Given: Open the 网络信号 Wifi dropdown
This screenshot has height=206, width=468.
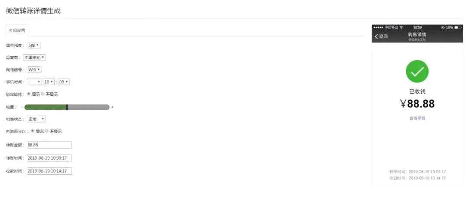Looking at the screenshot, I should point(34,69).
